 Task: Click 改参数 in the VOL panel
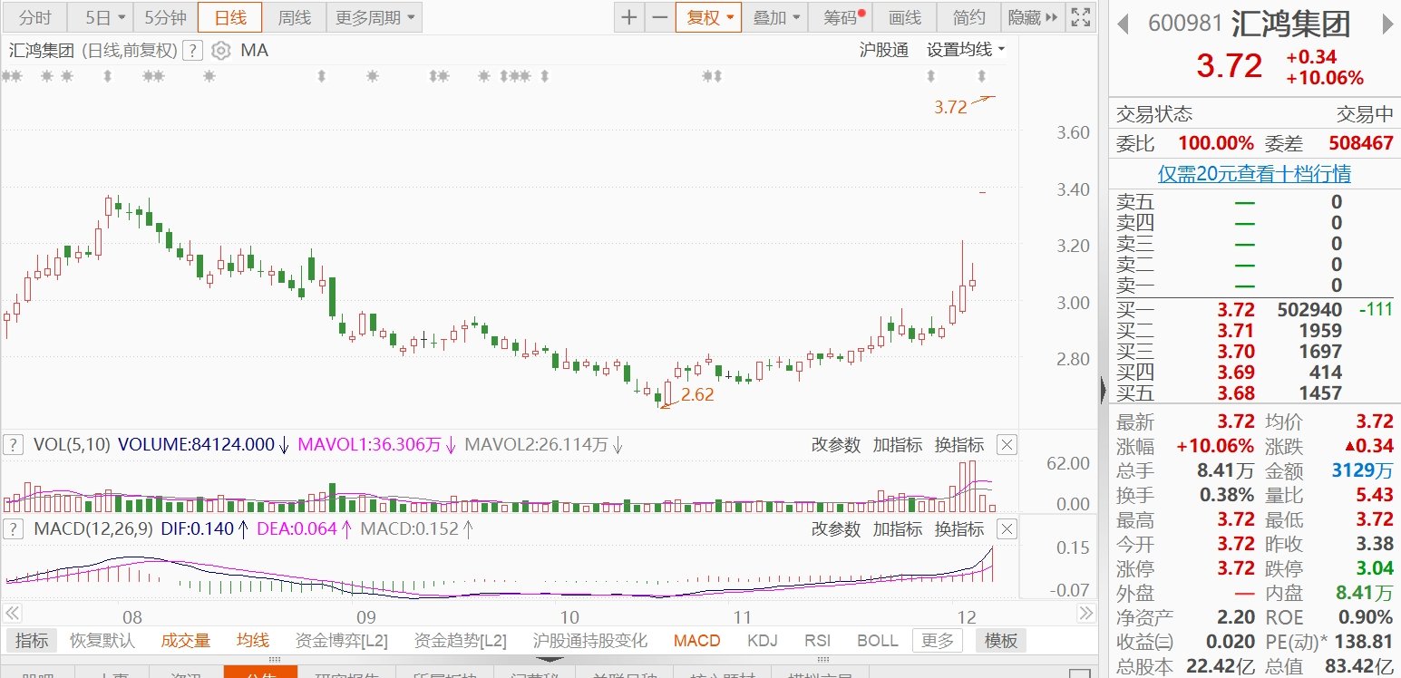(x=835, y=445)
